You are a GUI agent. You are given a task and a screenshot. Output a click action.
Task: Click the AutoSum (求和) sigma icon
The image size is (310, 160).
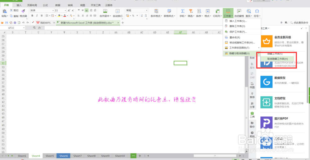(x=183, y=11)
